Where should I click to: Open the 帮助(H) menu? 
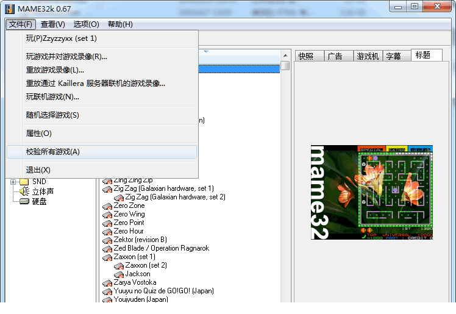tap(120, 24)
